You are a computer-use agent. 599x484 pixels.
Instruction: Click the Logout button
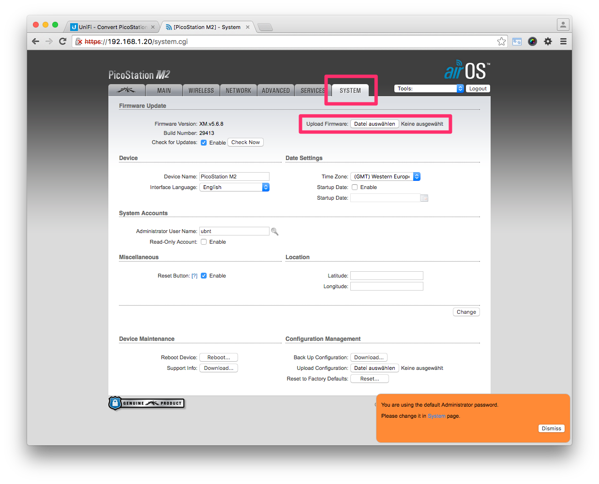coord(478,88)
